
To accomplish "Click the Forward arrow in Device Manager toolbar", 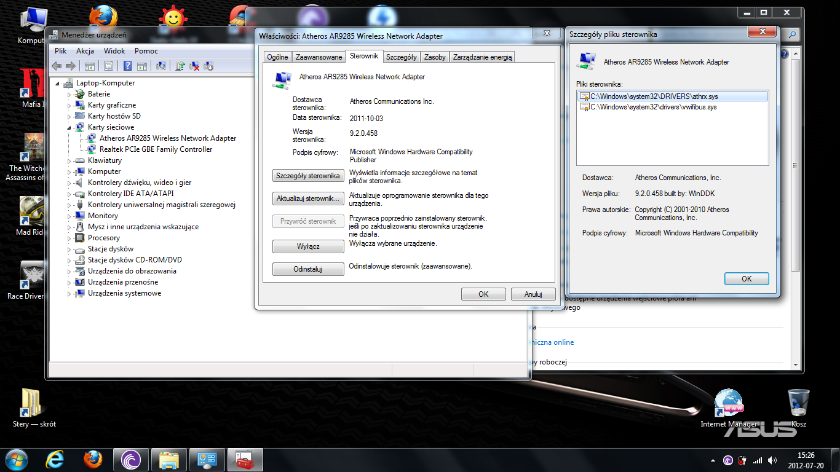I will click(70, 66).
